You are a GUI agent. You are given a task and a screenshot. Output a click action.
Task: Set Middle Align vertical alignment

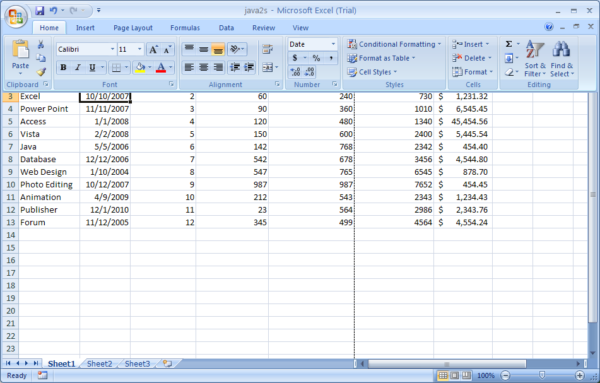tap(204, 49)
